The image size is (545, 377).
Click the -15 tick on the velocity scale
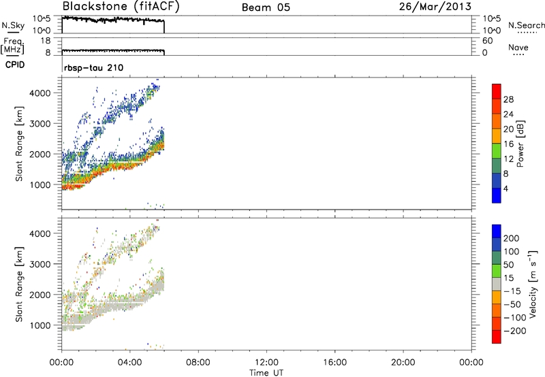[512, 291]
